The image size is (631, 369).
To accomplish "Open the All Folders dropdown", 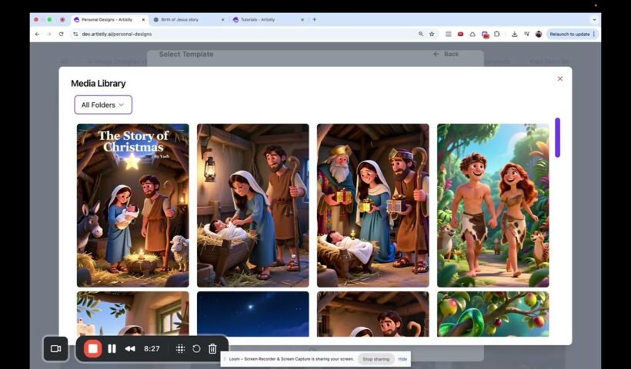I will 103,105.
